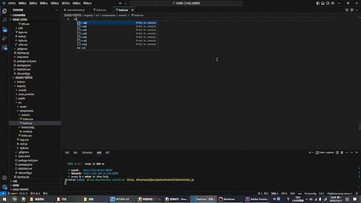Switch to the index.vue editor tab
This screenshot has width=361, height=203.
[x=100, y=10]
